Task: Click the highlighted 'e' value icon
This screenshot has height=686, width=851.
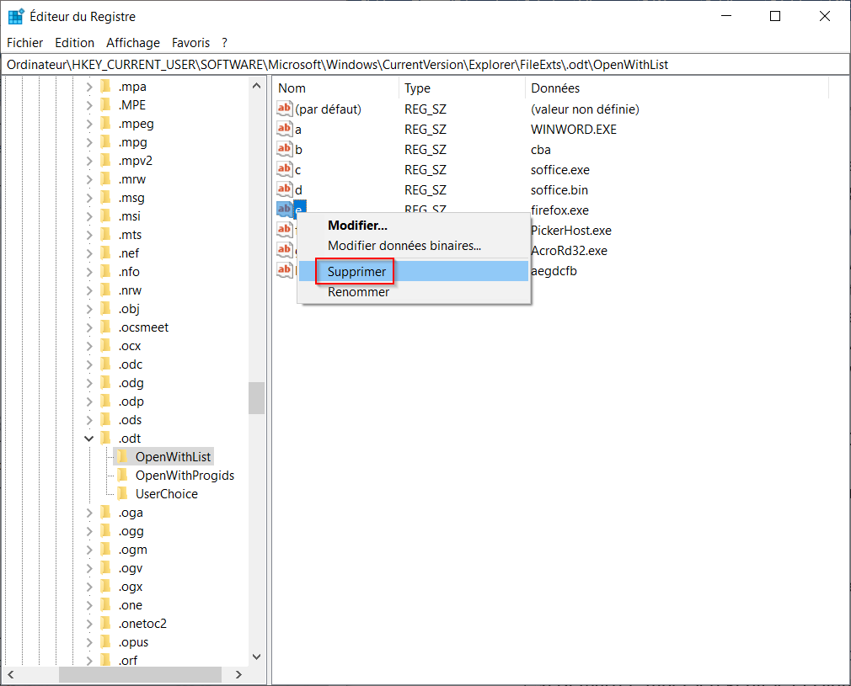Action: click(x=285, y=209)
